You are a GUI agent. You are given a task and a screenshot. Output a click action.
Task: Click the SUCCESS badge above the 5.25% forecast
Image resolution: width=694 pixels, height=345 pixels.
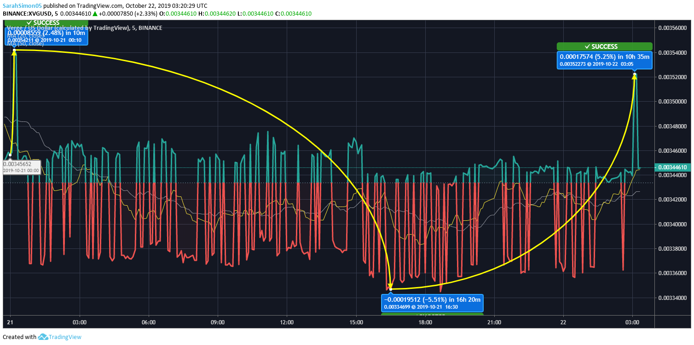click(604, 46)
